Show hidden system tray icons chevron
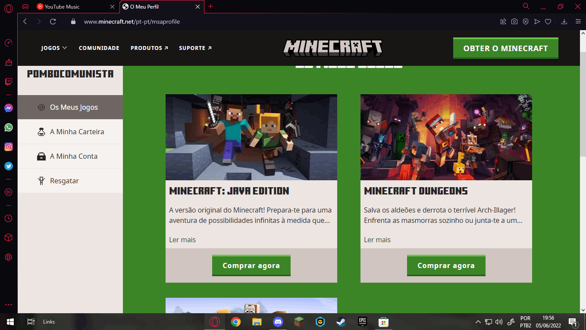 (x=478, y=321)
